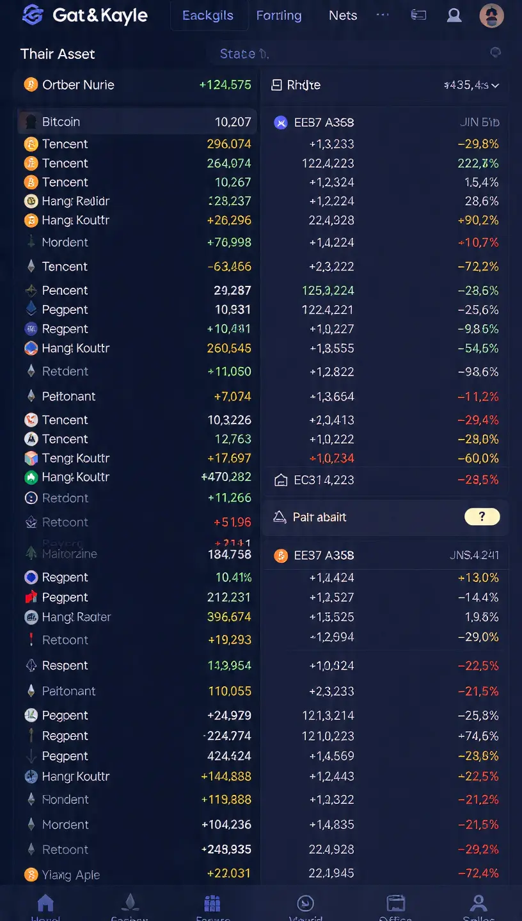Screen dimensions: 522x921
Task: Select the Mordent +76,998 row
Action: click(x=137, y=242)
